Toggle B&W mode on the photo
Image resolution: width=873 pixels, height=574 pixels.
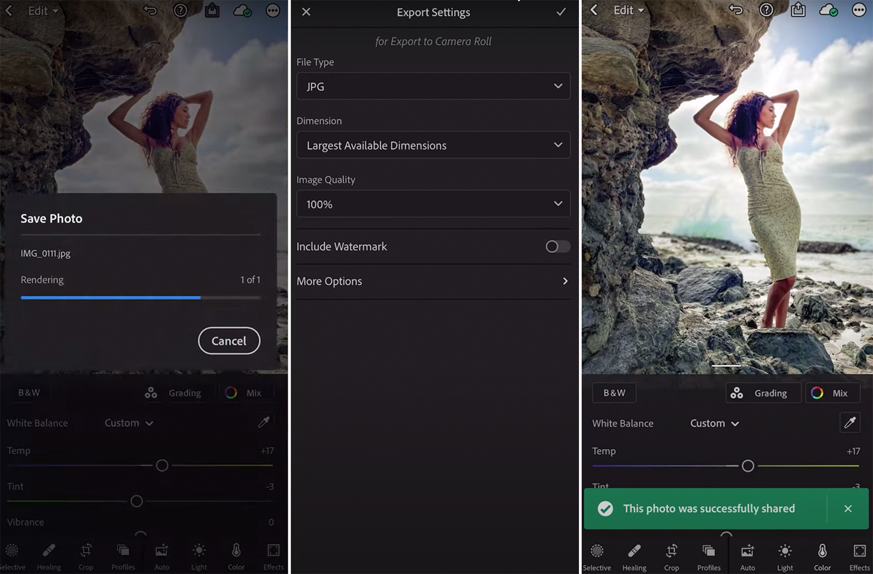click(614, 393)
